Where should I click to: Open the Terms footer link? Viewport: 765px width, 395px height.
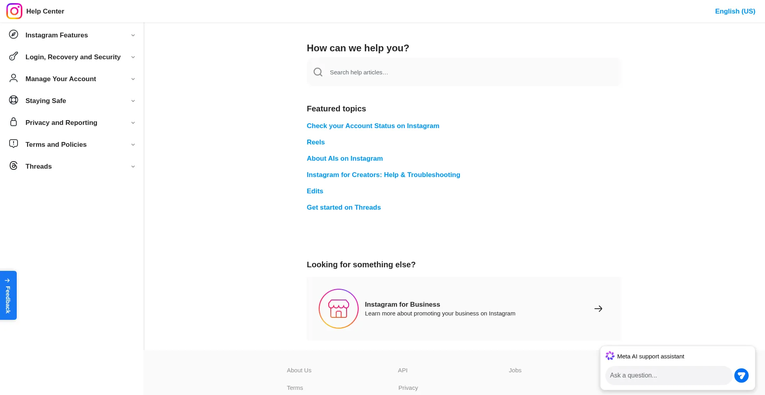pyautogui.click(x=295, y=388)
